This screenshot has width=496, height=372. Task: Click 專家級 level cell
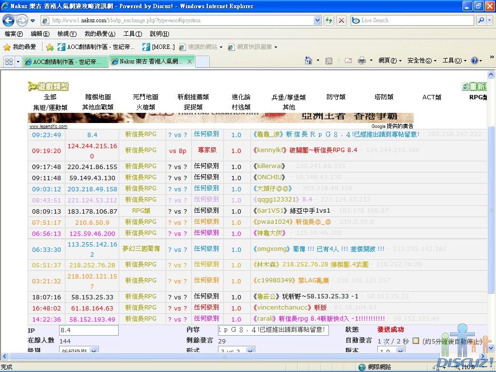[x=207, y=150]
